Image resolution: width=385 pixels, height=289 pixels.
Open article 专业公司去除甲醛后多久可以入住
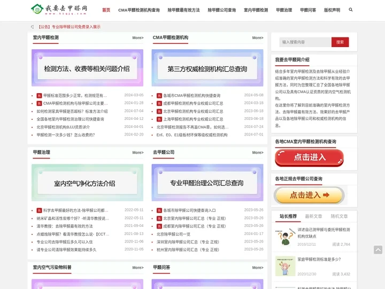point(65,242)
